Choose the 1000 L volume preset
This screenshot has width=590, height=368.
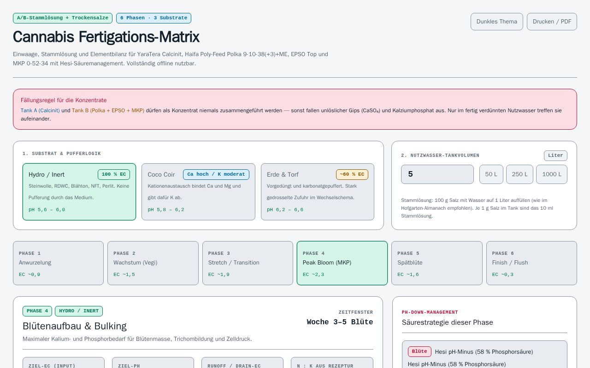(552, 174)
